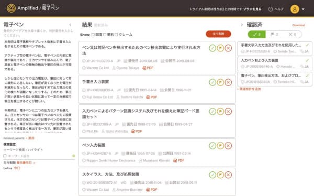Flag the スタイラス、方法 result
The height and width of the screenshot is (196, 314).
pos(220,175)
